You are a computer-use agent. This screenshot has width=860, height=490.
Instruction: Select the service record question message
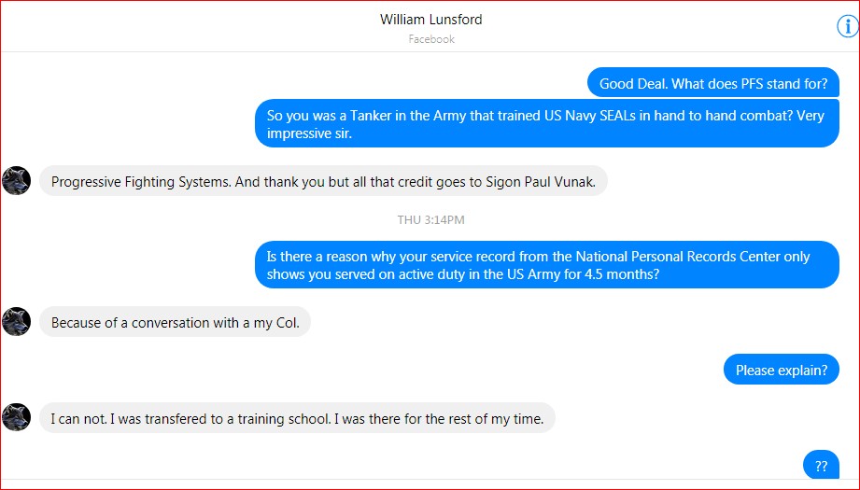click(x=546, y=265)
